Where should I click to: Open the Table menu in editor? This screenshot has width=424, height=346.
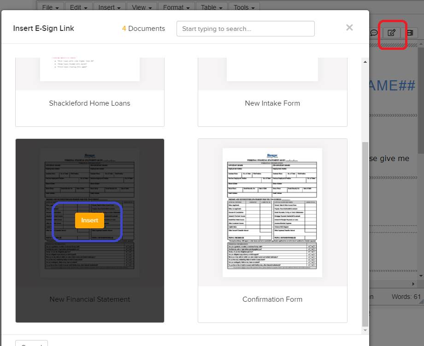[212, 7]
